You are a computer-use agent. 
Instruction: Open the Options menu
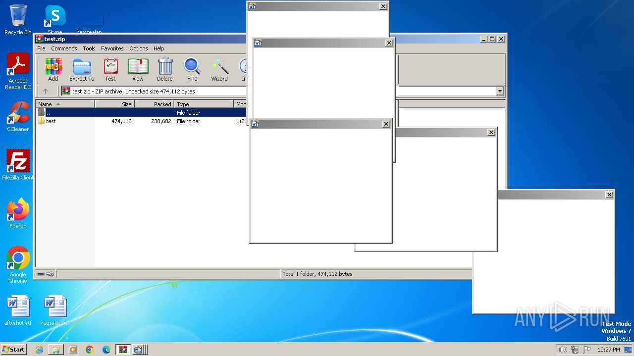139,48
